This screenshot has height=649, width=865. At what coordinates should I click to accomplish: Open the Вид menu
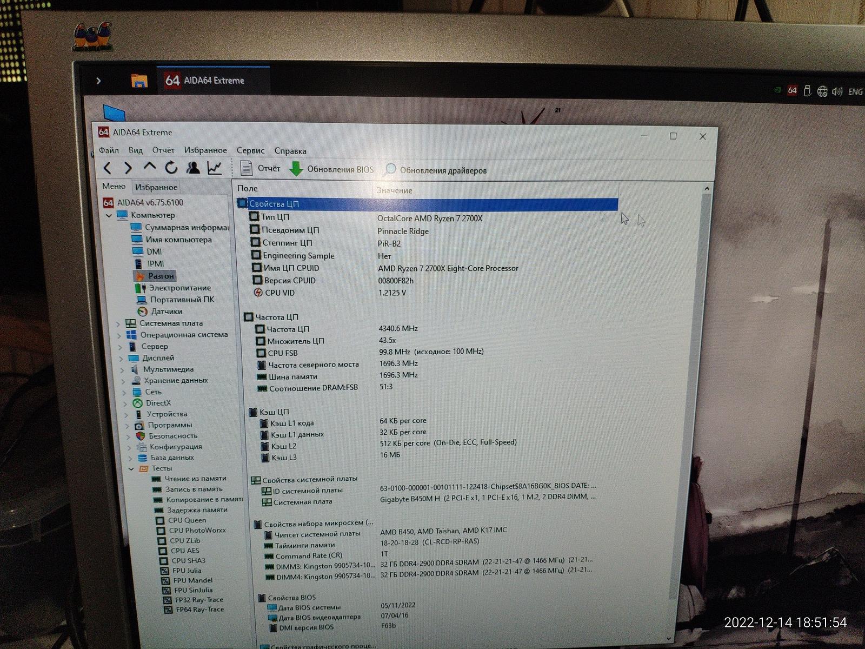click(136, 150)
